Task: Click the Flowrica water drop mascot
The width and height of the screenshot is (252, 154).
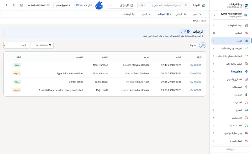Action: coord(99,5)
